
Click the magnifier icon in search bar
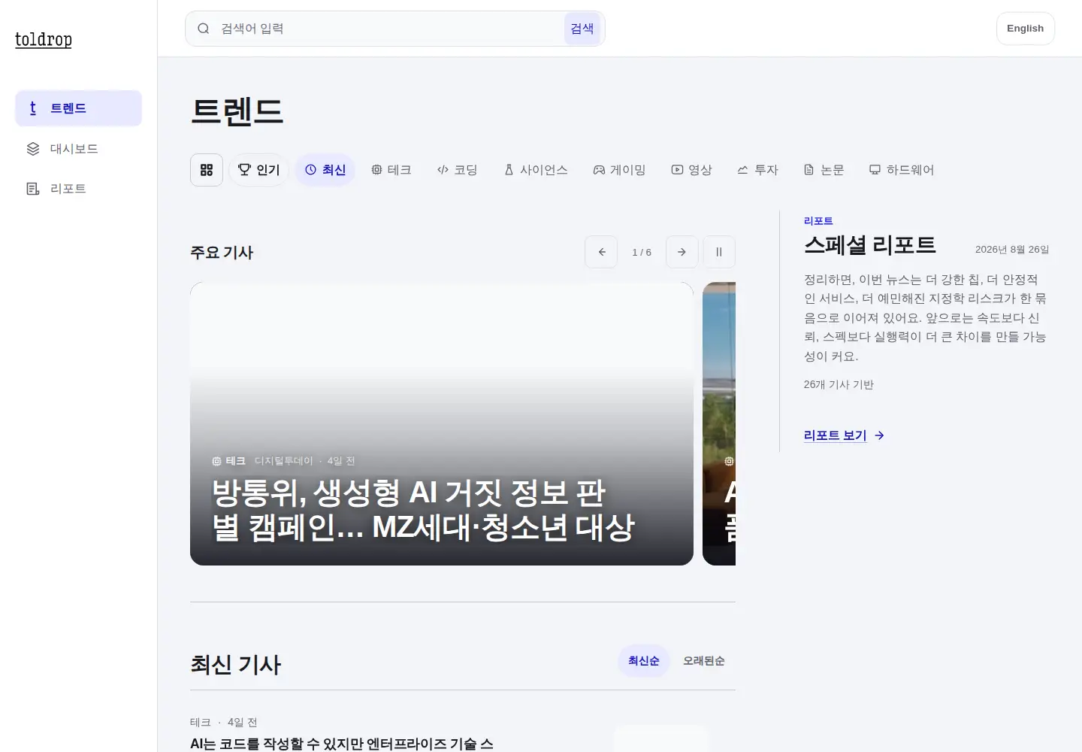203,29
